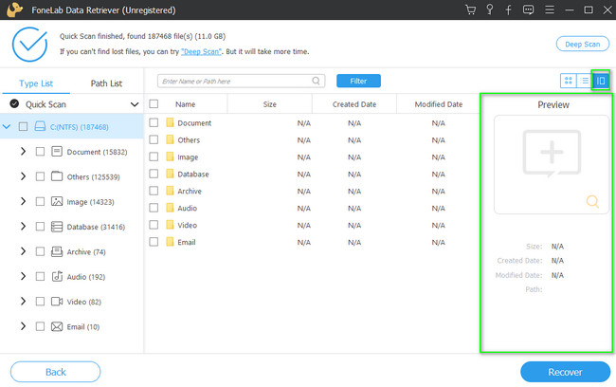The image size is (616, 387).
Task: Collapse the Quick Scan section arrow
Action: point(135,104)
